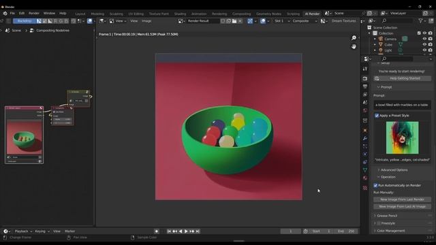
Task: Click the prompt text field with bowl description
Action: pos(402,105)
